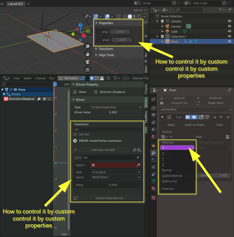The height and width of the screenshot is (237, 234).
Task: Choose Normal from the Direction list
Action: pos(167,170)
